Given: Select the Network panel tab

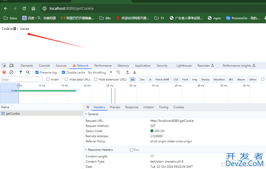Looking at the screenshot, I should point(81,66).
